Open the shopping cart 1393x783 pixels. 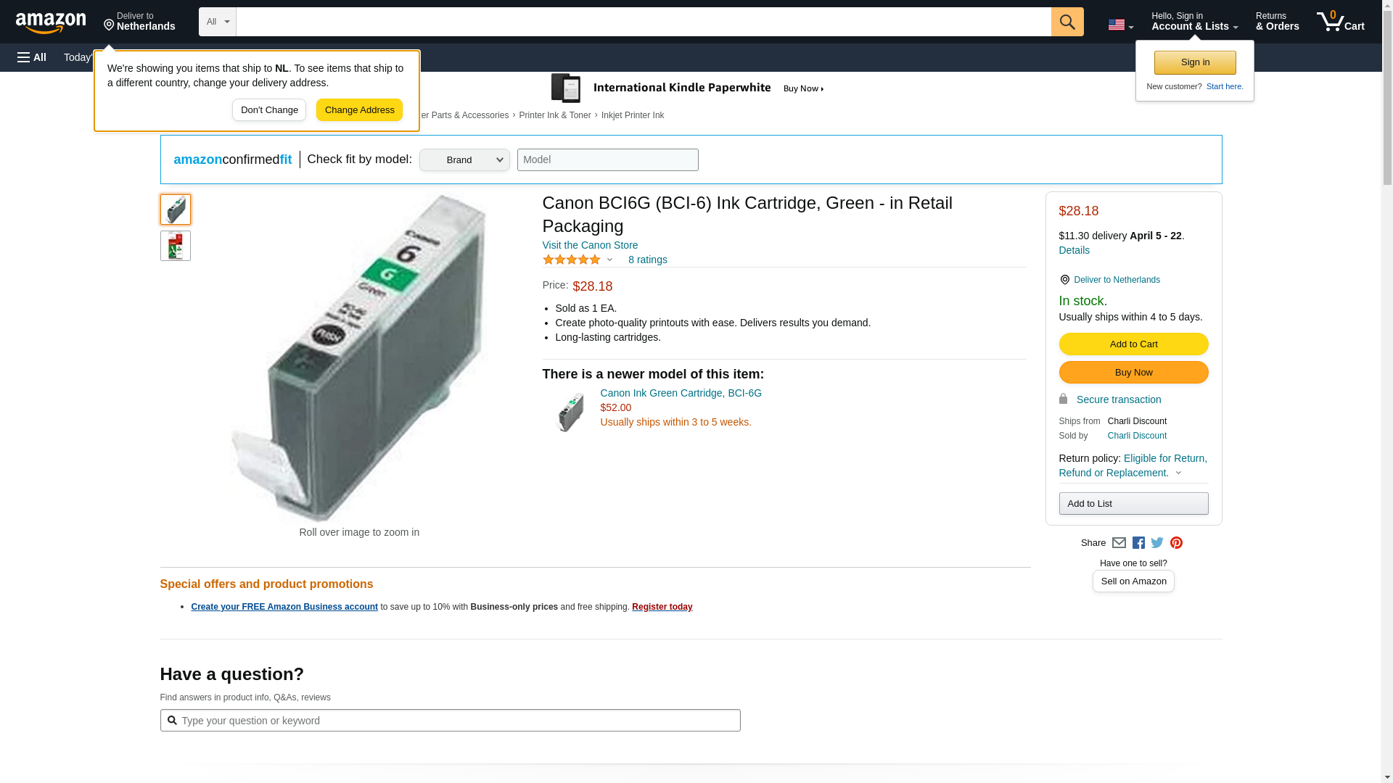pyautogui.click(x=1340, y=22)
